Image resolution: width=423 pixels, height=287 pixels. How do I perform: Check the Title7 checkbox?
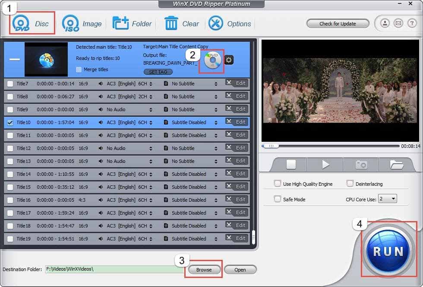(10, 84)
